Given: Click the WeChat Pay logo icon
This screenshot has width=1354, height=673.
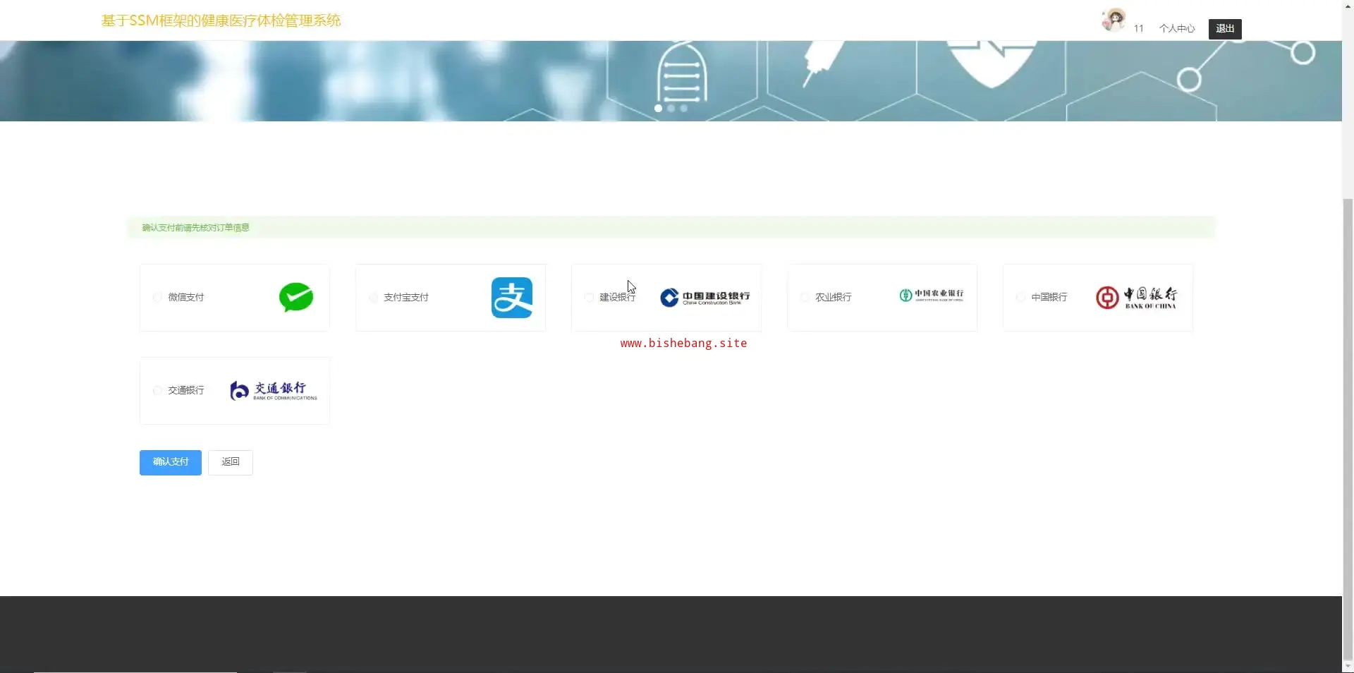Looking at the screenshot, I should [296, 297].
